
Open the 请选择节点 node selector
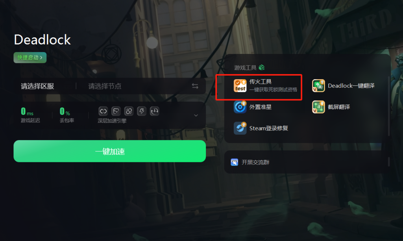(105, 86)
